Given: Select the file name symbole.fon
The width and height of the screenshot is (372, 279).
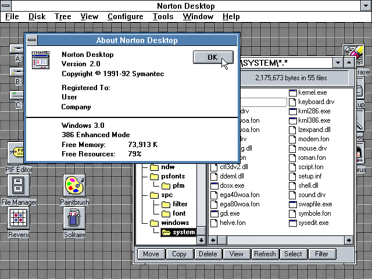Looking at the screenshot, I should tap(314, 213).
